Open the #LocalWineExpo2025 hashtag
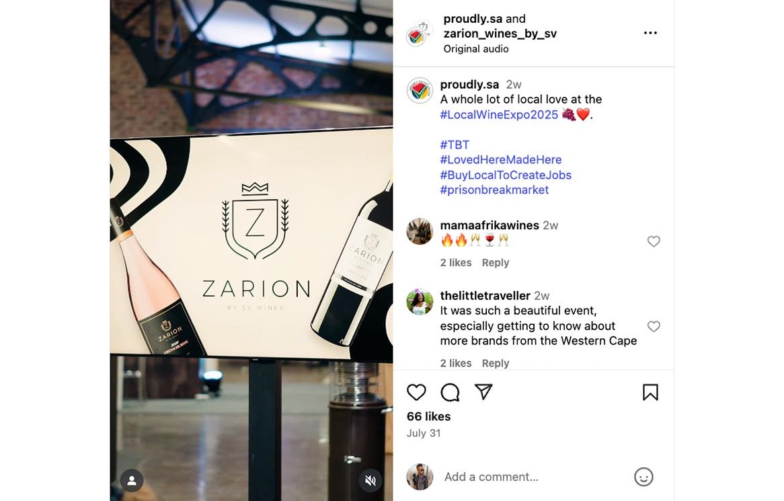The height and width of the screenshot is (501, 784). click(499, 114)
